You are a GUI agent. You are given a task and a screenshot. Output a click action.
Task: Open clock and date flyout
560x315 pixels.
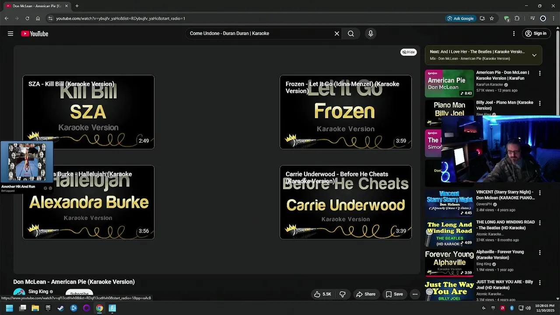point(544,308)
